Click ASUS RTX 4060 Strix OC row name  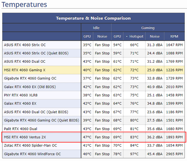click(x=25, y=45)
